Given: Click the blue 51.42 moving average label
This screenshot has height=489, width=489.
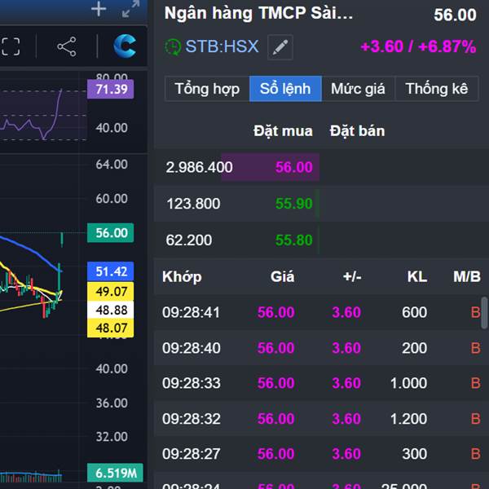Looking at the screenshot, I should coord(111,271).
